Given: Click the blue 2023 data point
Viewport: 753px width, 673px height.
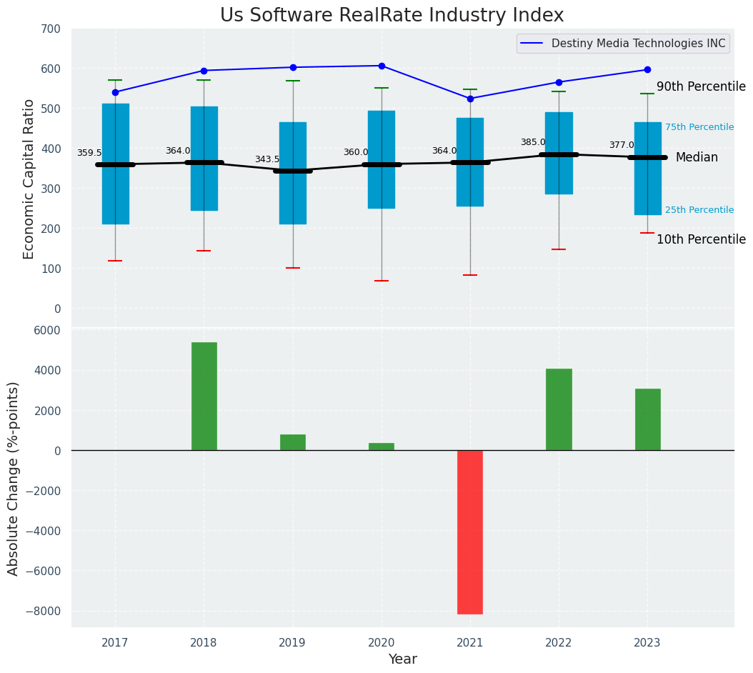Looking at the screenshot, I should point(647,70).
